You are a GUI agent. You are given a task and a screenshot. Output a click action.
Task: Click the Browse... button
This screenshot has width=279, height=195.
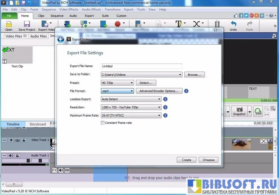pos(194,75)
